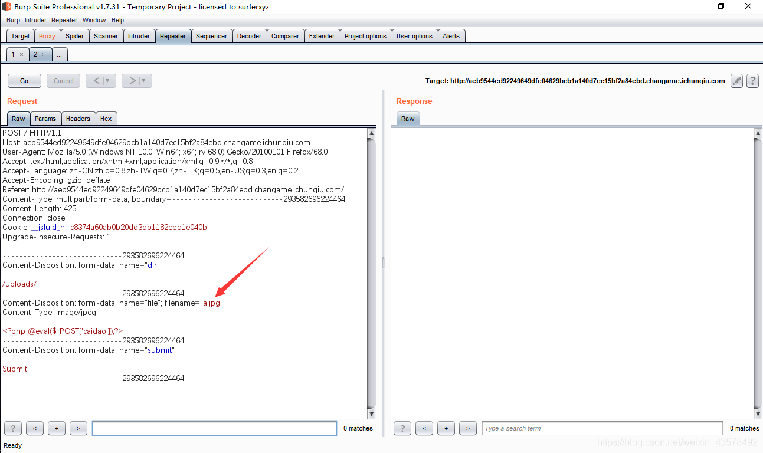Screen dimensions: 763x453
Task: Click the Content-Type: image/jpeg line
Action: tap(49, 312)
